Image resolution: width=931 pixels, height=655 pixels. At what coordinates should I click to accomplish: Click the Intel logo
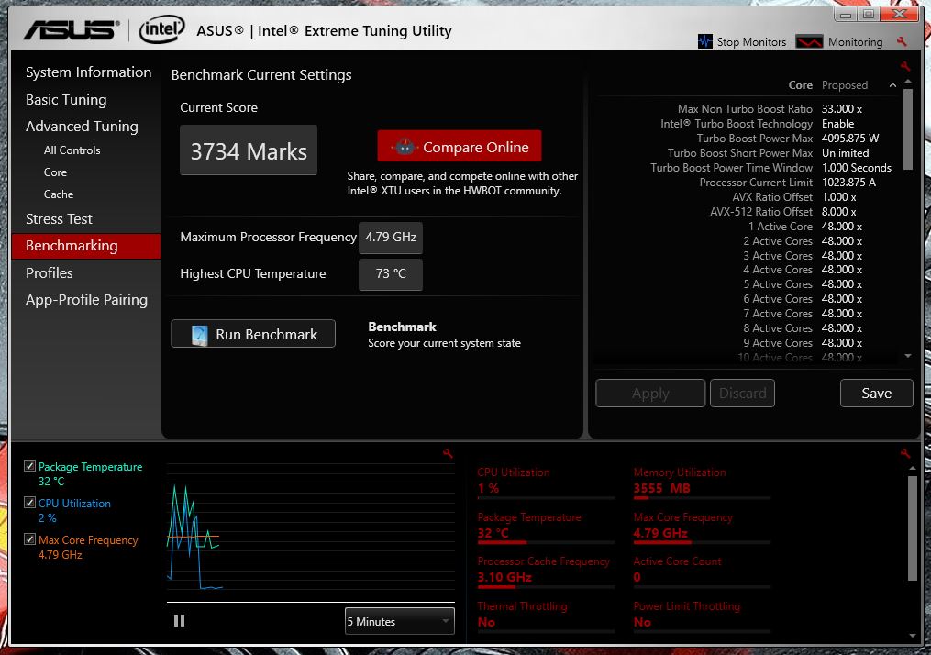click(161, 29)
